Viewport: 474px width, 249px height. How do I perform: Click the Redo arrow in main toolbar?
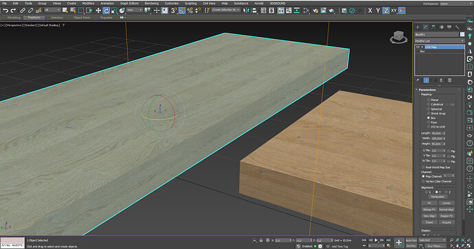pos(13,10)
